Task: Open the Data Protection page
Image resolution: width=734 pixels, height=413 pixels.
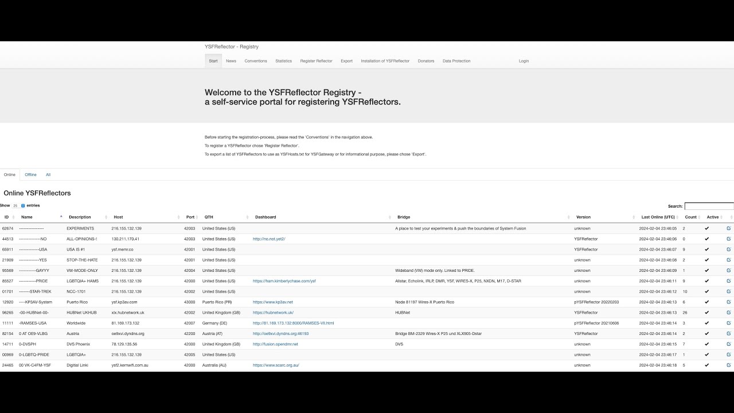Action: pos(456,61)
